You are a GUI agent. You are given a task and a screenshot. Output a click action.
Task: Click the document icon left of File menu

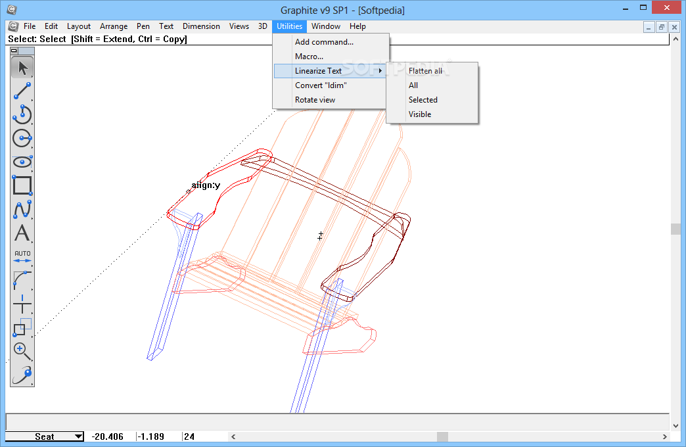pos(13,26)
